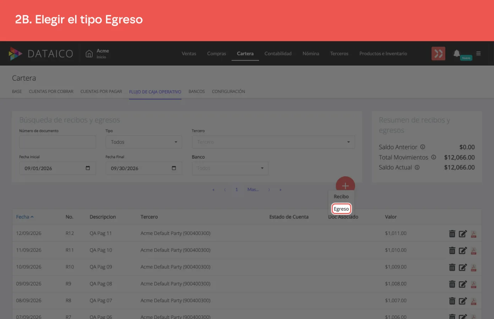Open the Fecha Inicial calendar picker
This screenshot has height=319, width=494.
point(88,168)
